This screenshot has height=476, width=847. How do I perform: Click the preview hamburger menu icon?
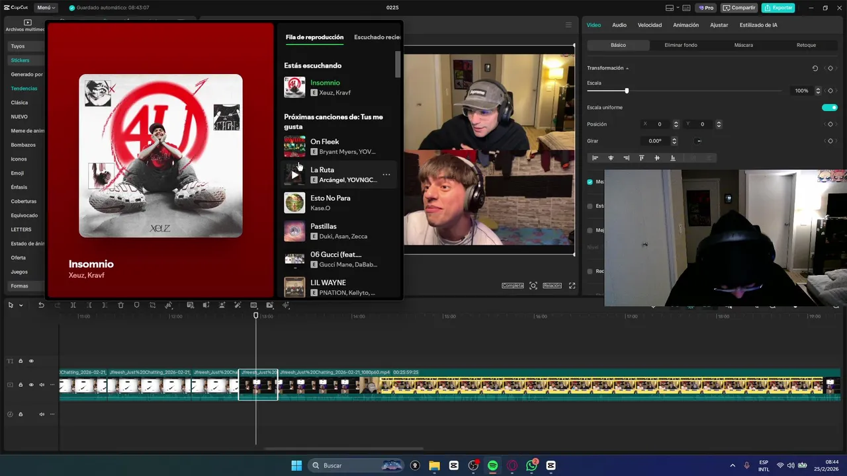568,25
